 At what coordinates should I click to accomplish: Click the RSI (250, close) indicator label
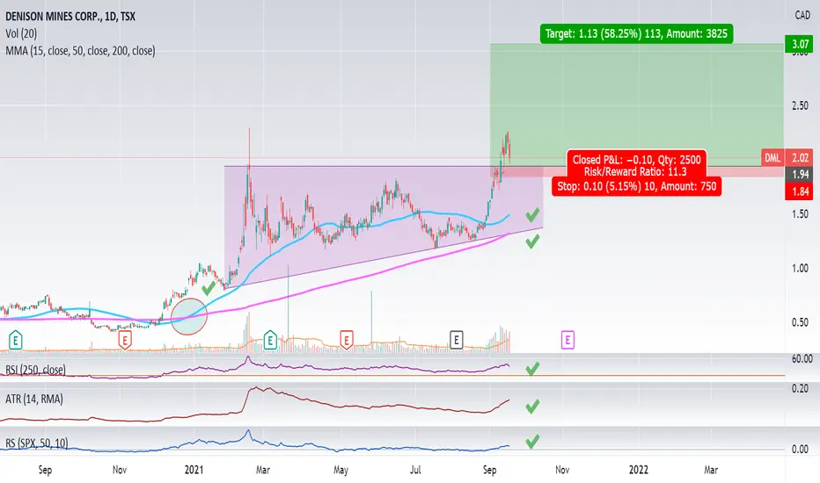35,370
